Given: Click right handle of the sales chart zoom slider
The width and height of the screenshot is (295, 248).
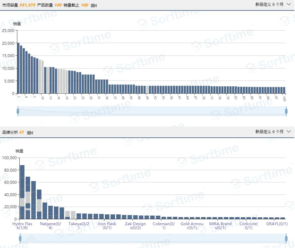Looking at the screenshot, I should pos(286,111).
